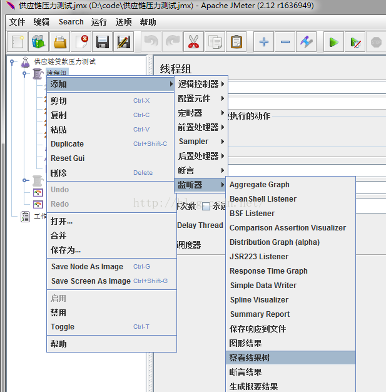Expand the 断言 submenu

tap(201, 170)
